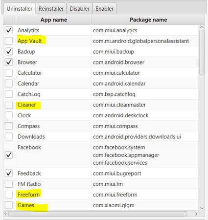
Task: Sort by App name column header
Action: tap(54, 20)
